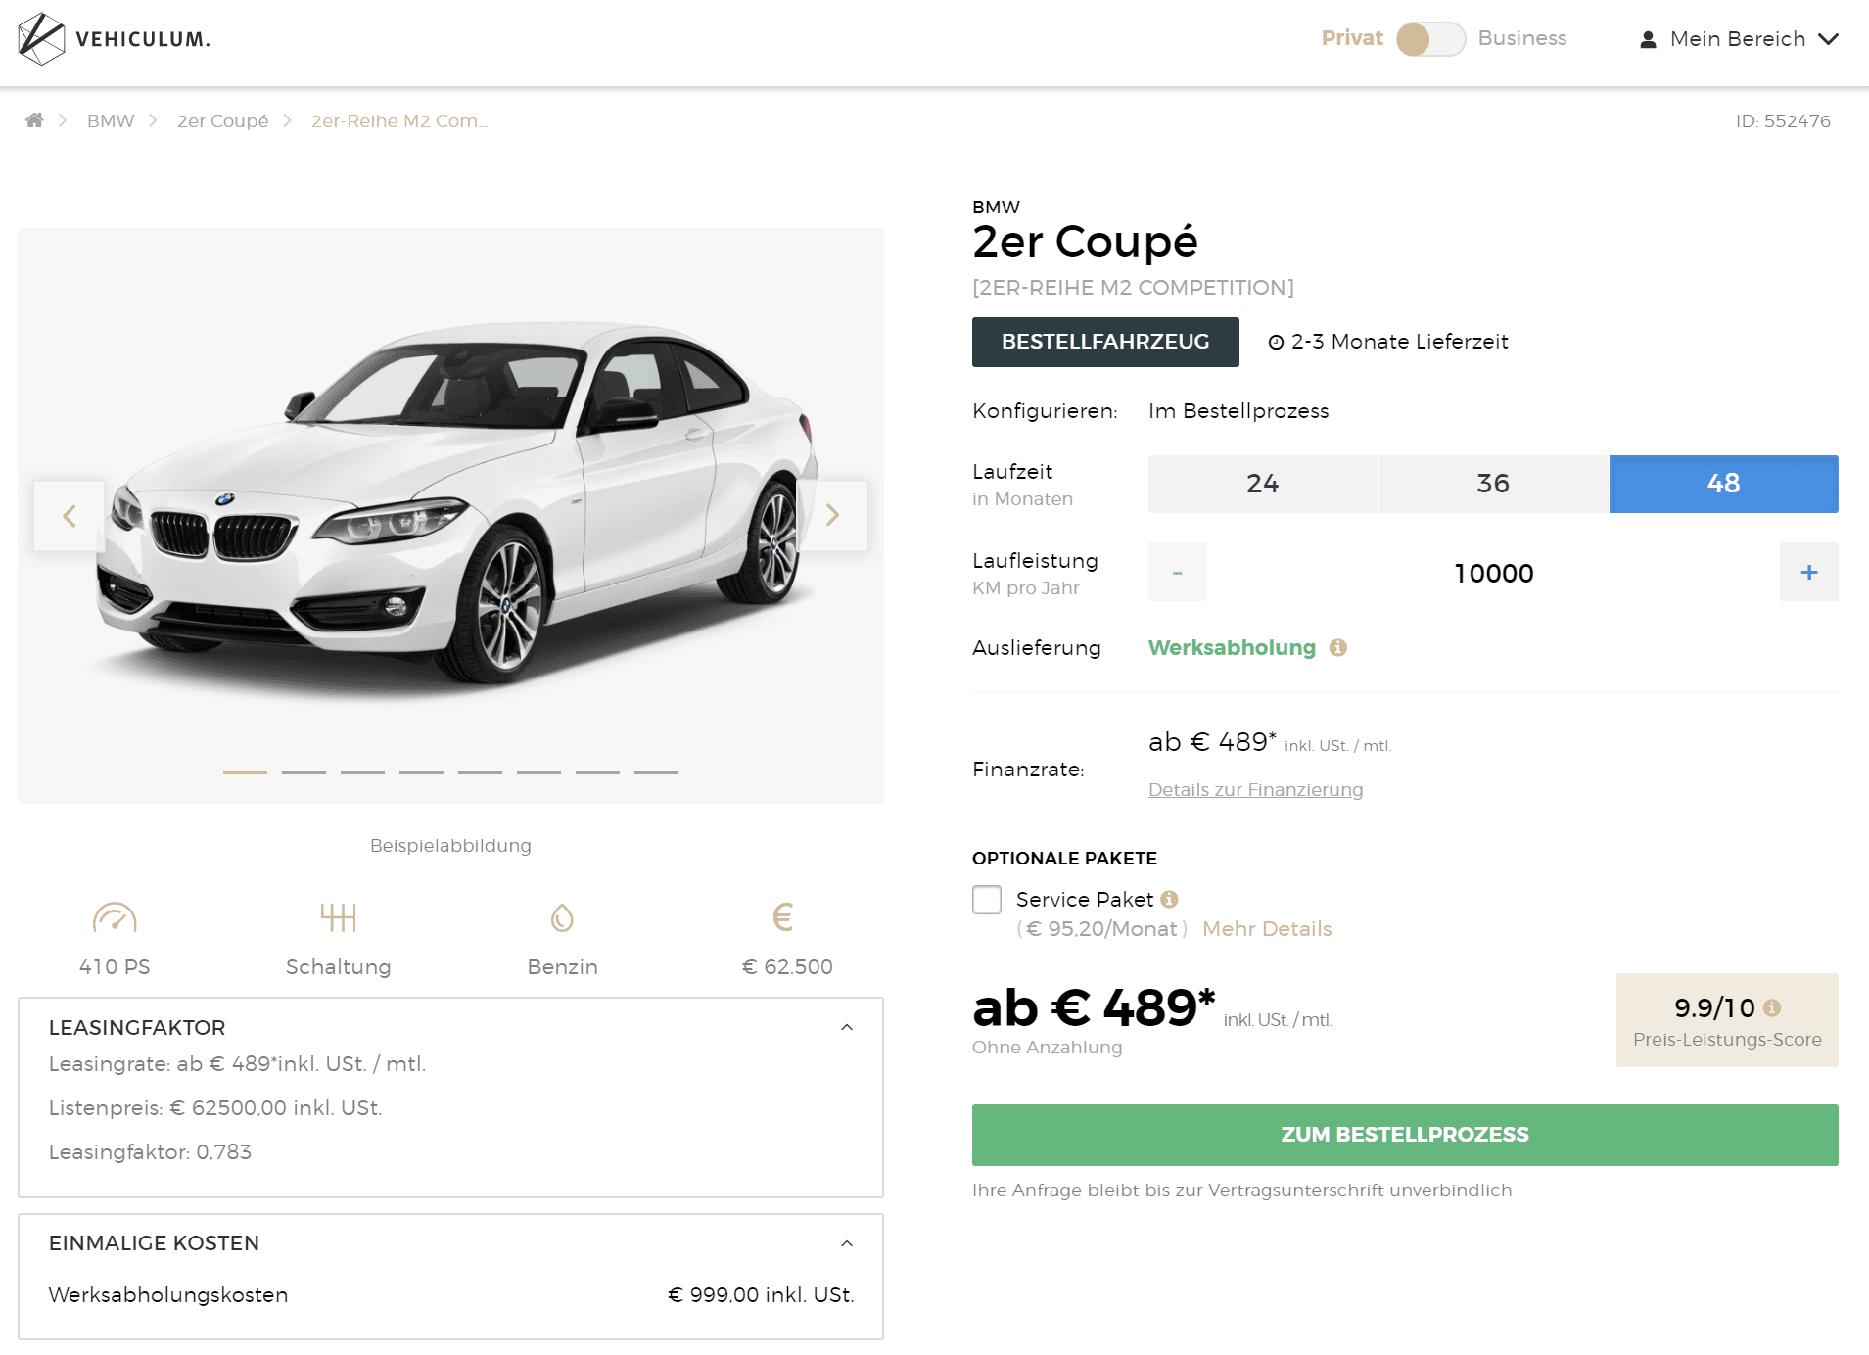Click the 410 PS speedometer icon
This screenshot has width=1869, height=1355.
tap(115, 917)
